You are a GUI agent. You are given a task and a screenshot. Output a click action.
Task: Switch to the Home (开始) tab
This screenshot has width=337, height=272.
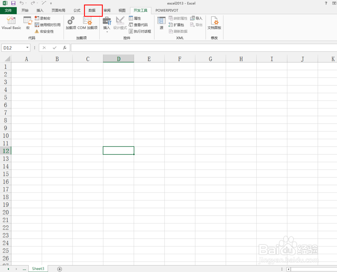[25, 10]
